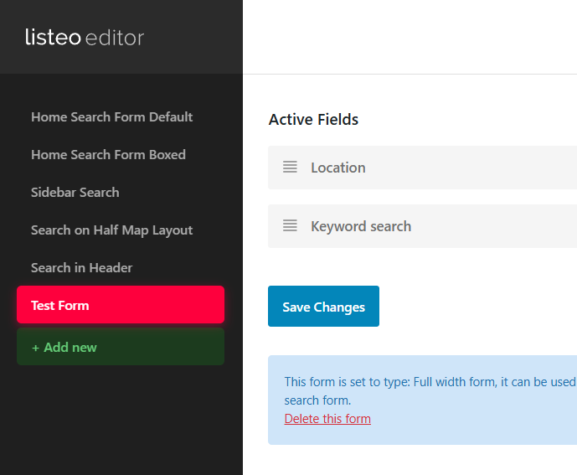The width and height of the screenshot is (577, 475).
Task: Choose Search on Half Map Layout
Action: (x=111, y=230)
